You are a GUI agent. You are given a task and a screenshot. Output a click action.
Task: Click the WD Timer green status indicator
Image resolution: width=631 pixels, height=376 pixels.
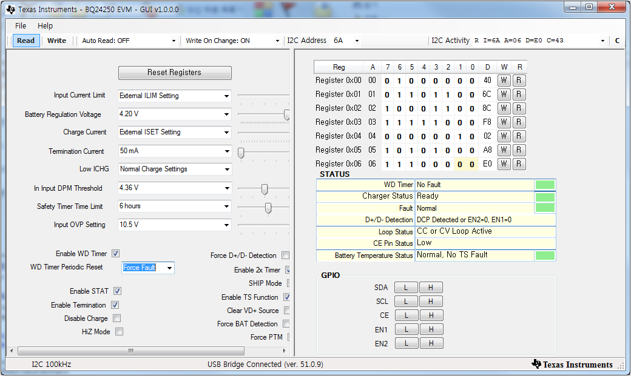[x=545, y=185]
